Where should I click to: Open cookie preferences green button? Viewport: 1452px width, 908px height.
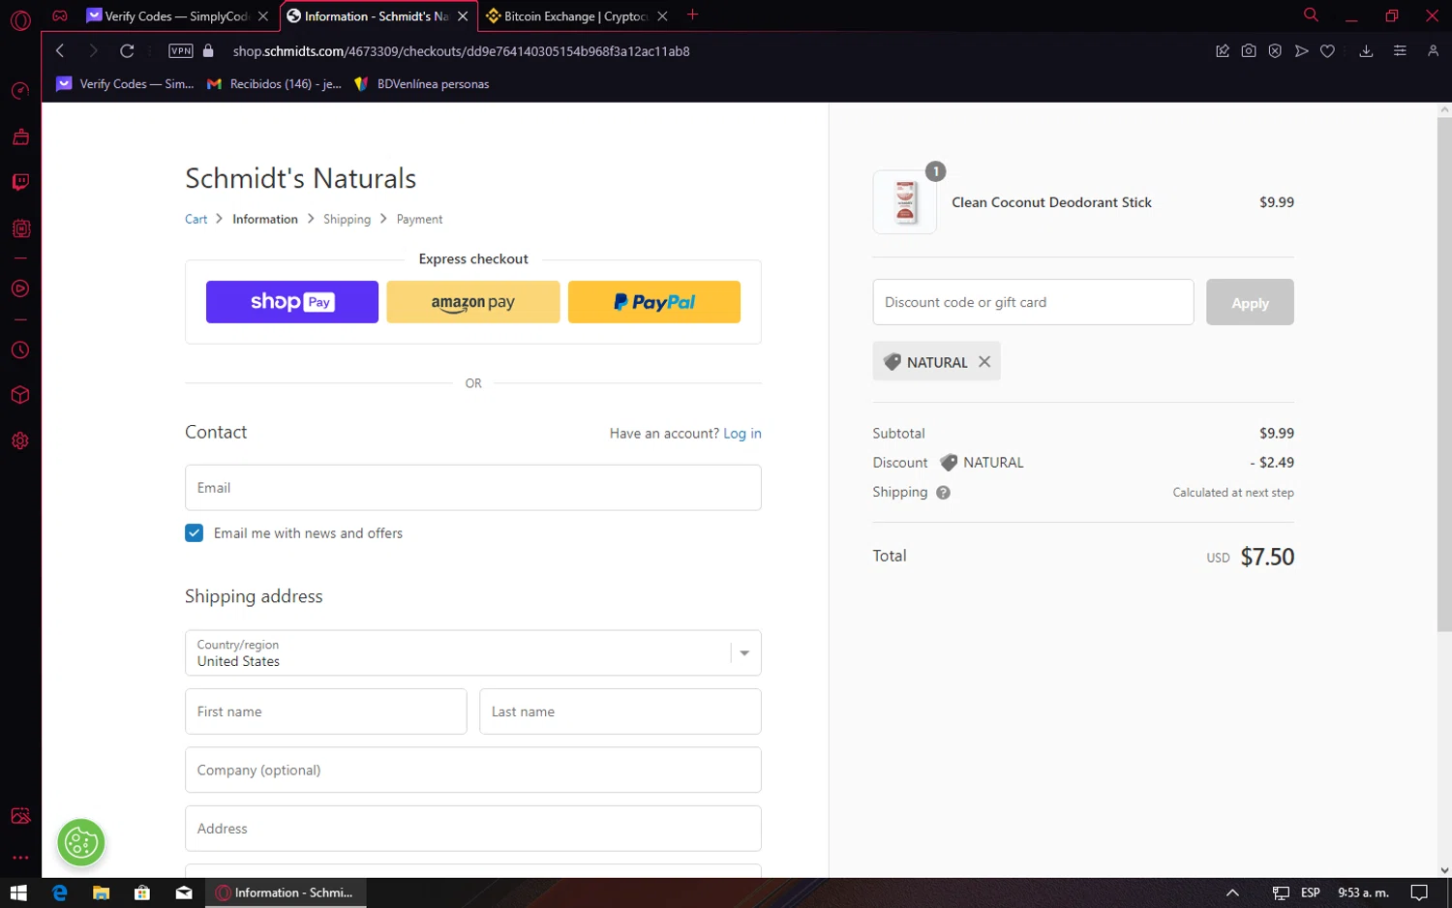[80, 842]
